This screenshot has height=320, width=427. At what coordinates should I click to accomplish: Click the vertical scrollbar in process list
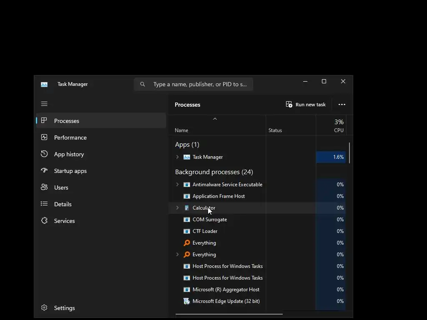coord(349,153)
